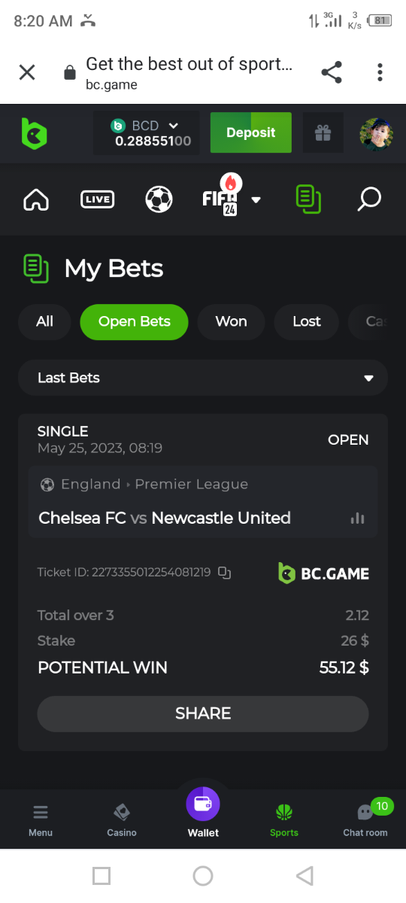Screen dimensions: 406x903
Task: Share page via browser share icon
Action: 332,72
